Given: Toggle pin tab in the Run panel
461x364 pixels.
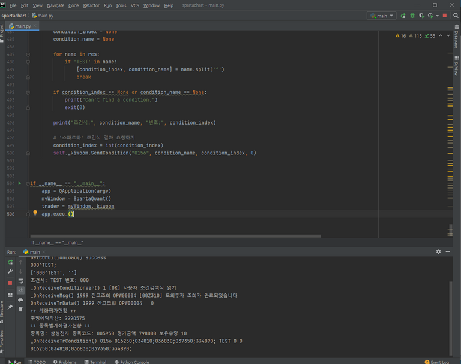Looking at the screenshot, I should 10,307.
